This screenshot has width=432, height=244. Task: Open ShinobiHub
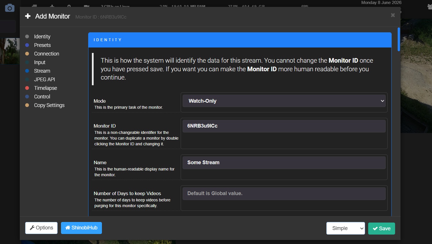coord(81,228)
